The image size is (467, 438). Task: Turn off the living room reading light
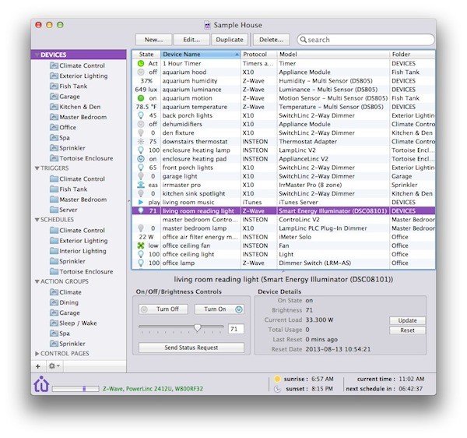(x=167, y=309)
